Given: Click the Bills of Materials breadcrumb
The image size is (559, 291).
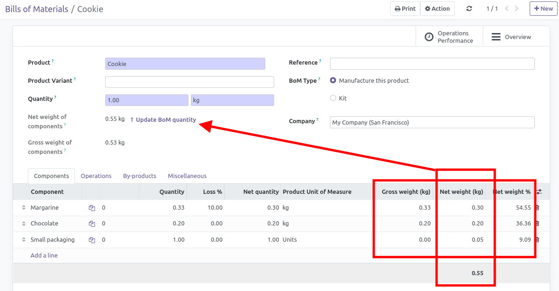Looking at the screenshot, I should [37, 9].
